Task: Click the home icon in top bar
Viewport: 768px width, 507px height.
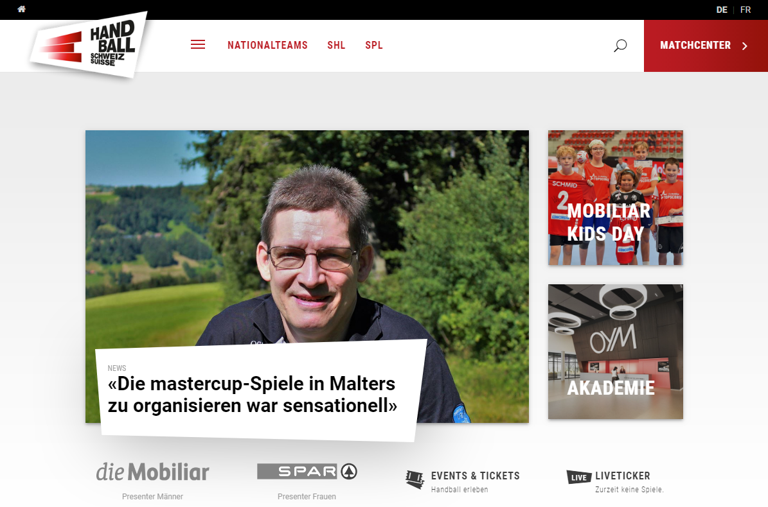Action: pos(22,9)
